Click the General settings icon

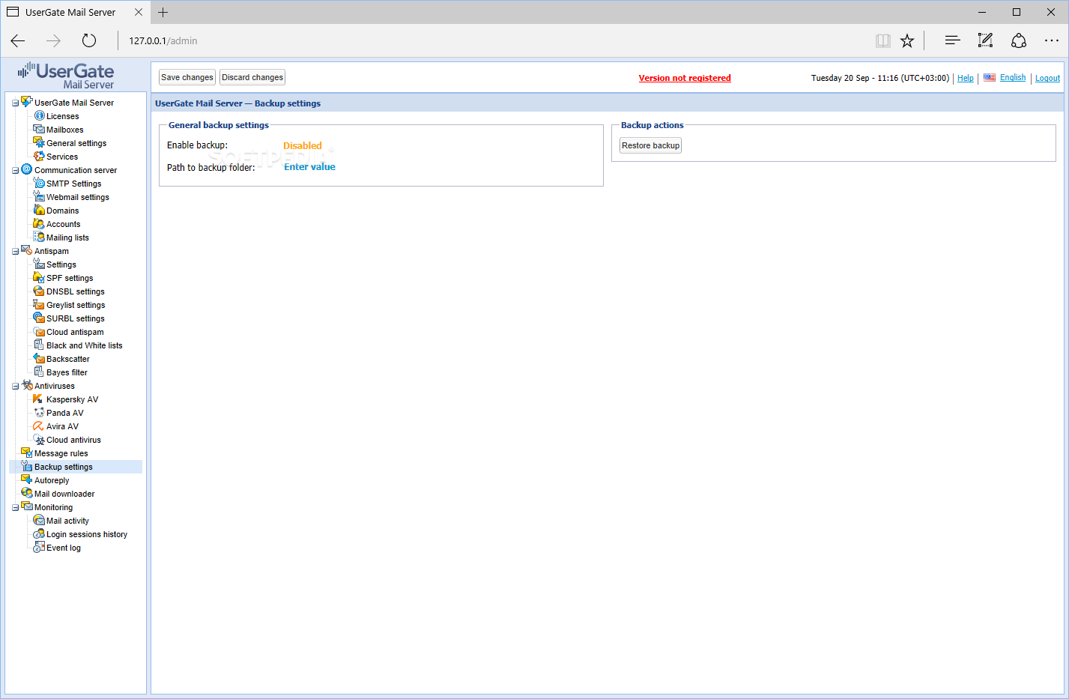coord(39,142)
